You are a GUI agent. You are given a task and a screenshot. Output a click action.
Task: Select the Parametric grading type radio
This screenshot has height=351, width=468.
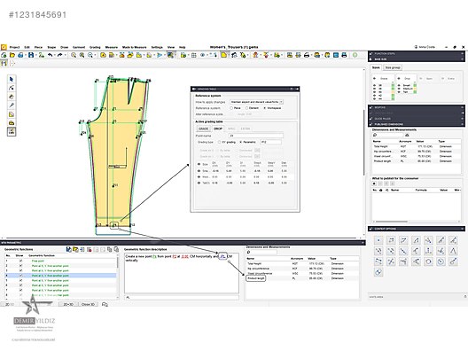[240, 142]
